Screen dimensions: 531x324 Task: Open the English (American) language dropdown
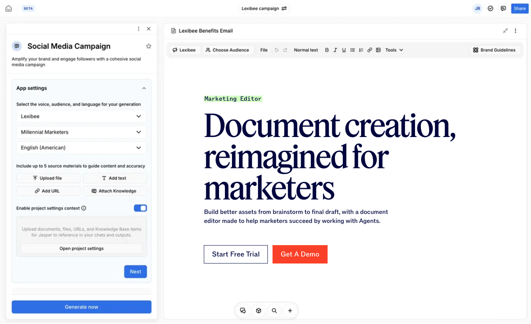click(81, 148)
